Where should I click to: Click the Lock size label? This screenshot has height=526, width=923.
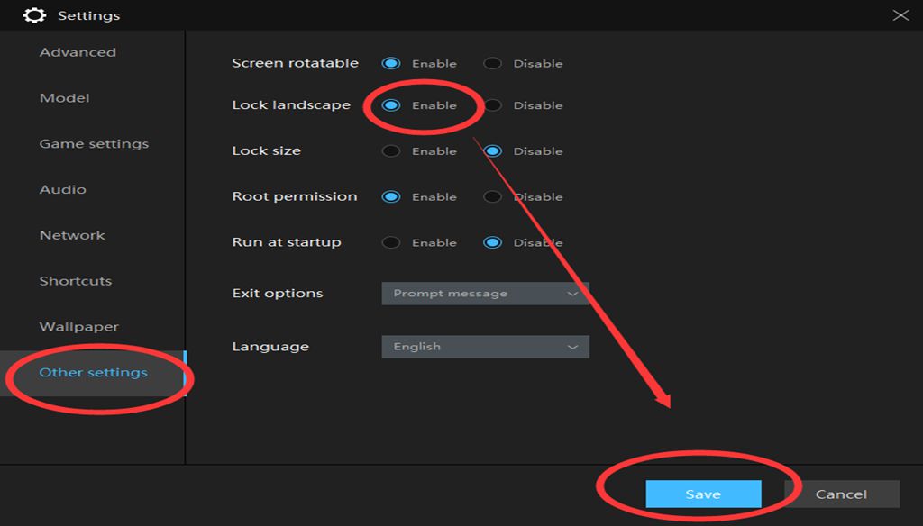click(x=266, y=151)
